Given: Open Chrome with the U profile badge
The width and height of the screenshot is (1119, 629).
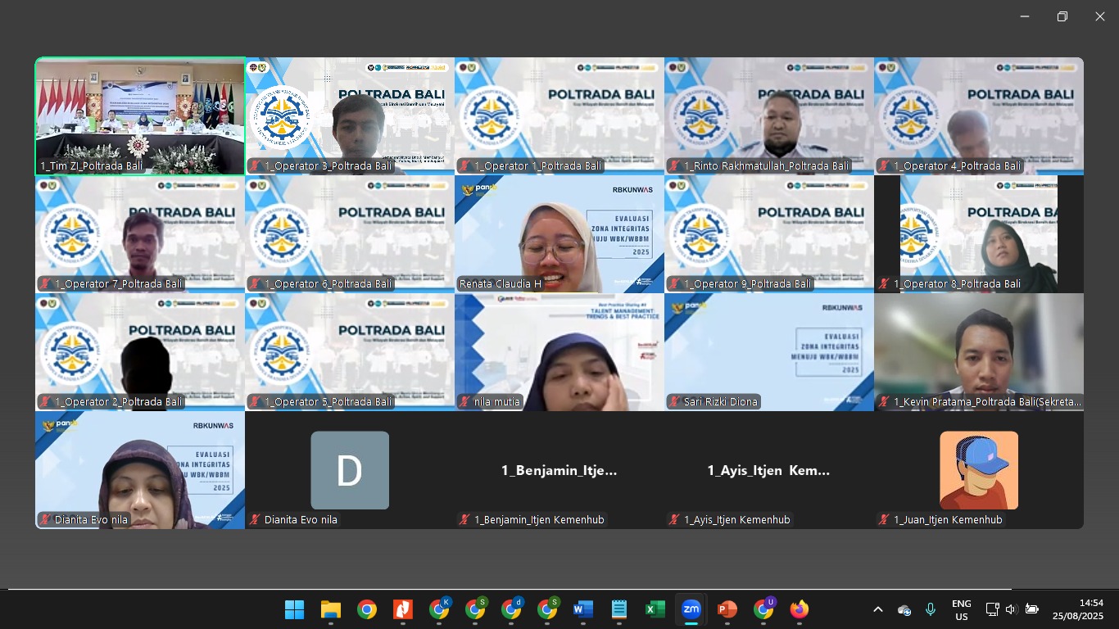Looking at the screenshot, I should (x=763, y=609).
